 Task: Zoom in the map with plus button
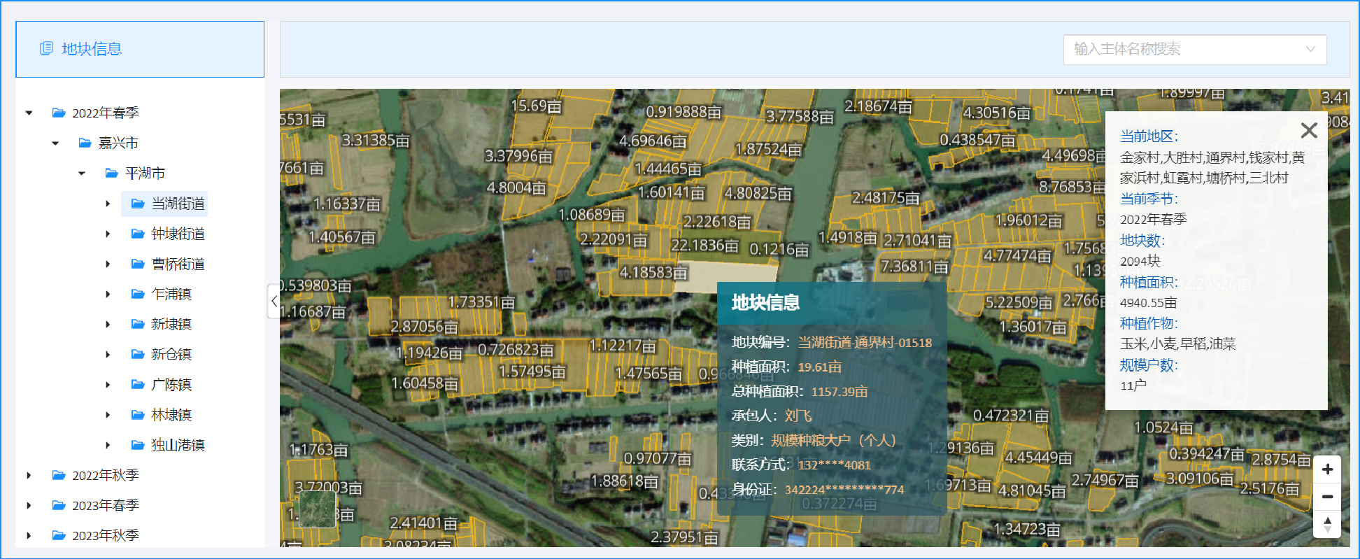tap(1327, 469)
